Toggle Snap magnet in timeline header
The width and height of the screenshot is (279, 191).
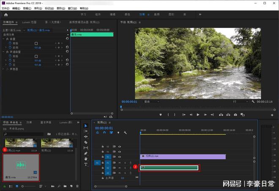[104, 133]
